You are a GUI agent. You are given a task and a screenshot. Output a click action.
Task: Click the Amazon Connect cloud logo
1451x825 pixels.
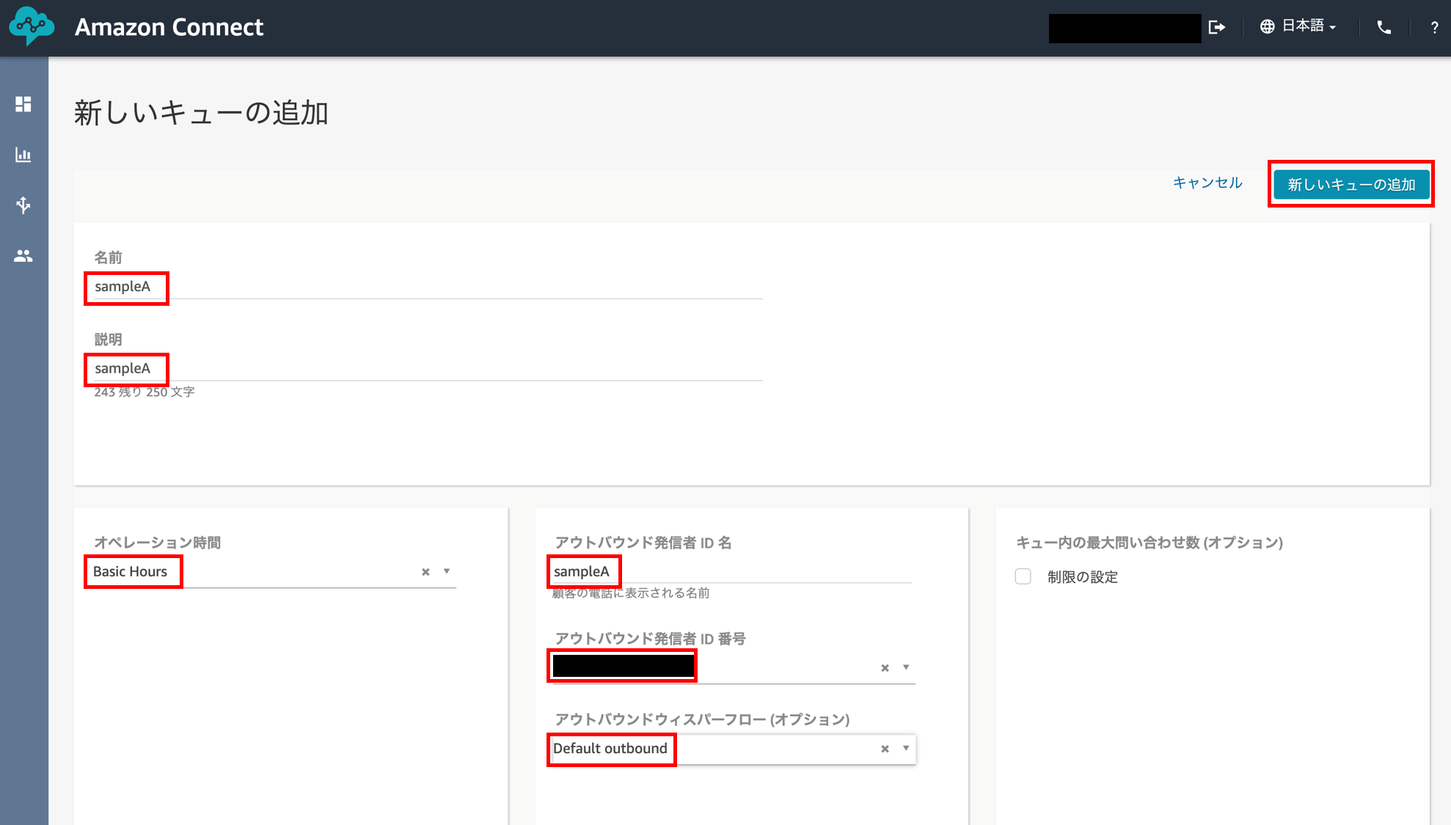[32, 26]
